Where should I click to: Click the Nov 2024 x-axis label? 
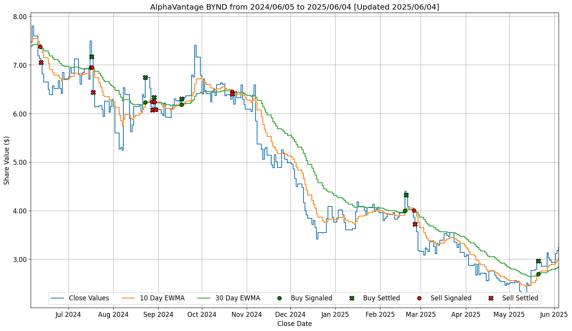click(247, 315)
